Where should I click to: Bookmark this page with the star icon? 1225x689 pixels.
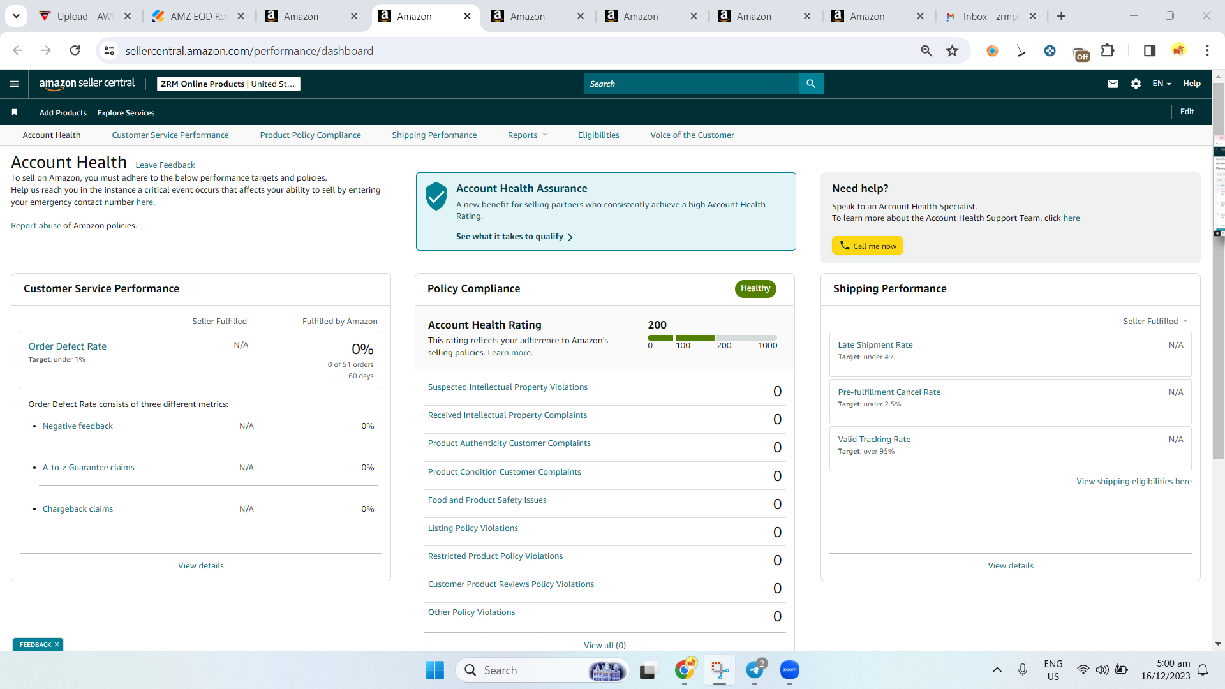tap(953, 50)
